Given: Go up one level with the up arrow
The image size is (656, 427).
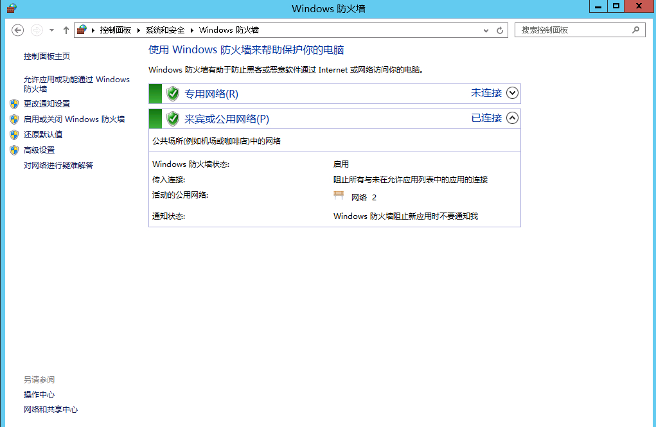Looking at the screenshot, I should tap(66, 30).
